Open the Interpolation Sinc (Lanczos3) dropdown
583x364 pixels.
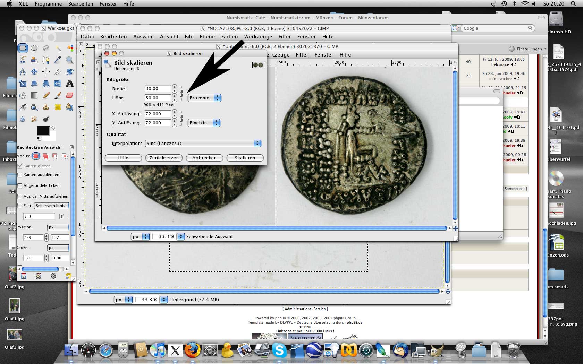tap(203, 144)
